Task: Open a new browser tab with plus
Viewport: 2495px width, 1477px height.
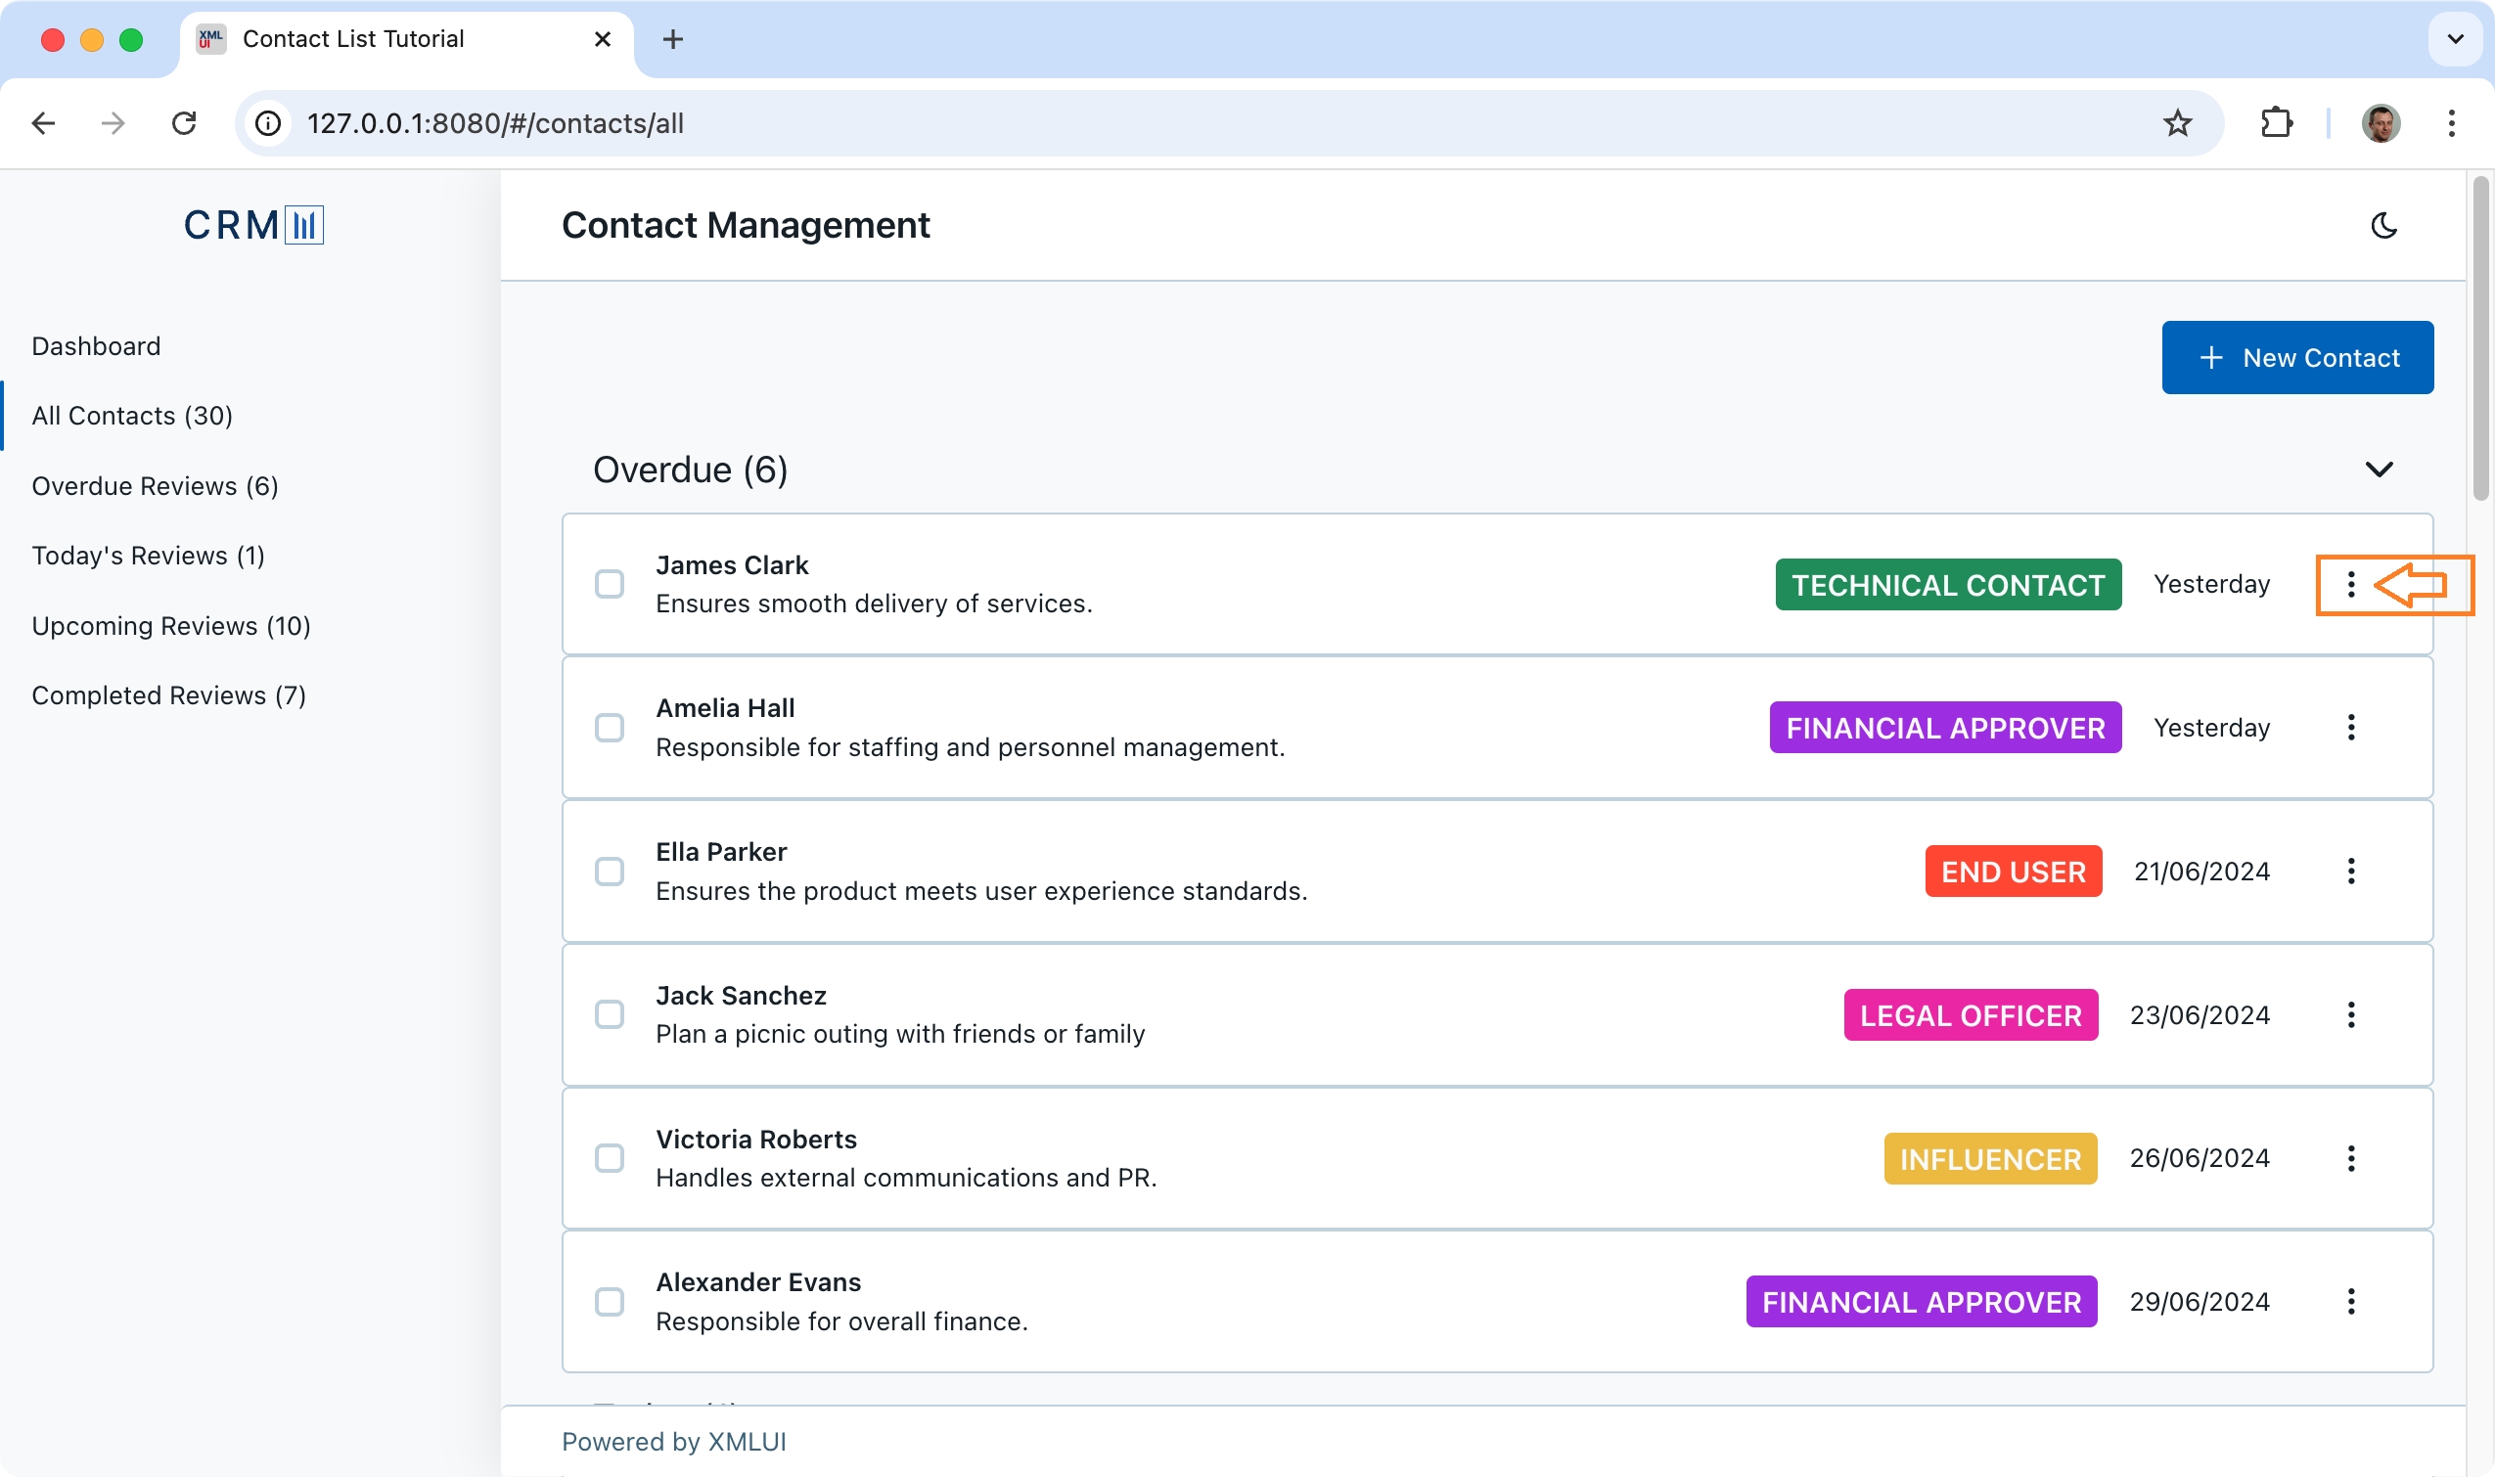Action: (673, 39)
